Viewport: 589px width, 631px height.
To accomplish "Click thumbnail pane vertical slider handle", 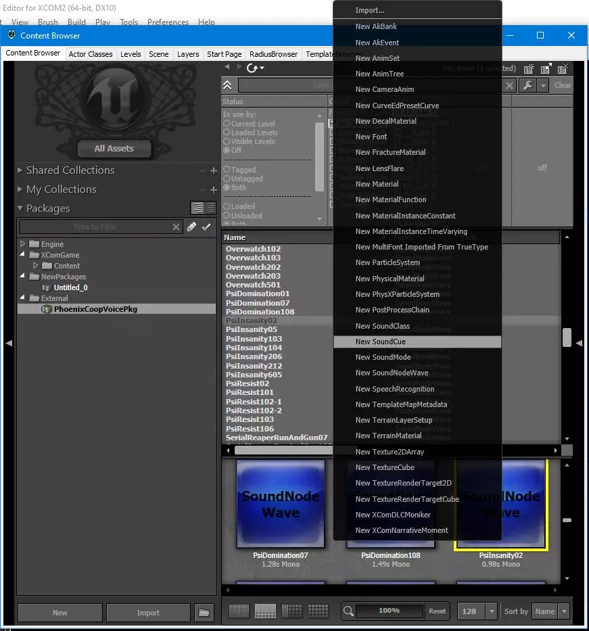I will click(567, 520).
